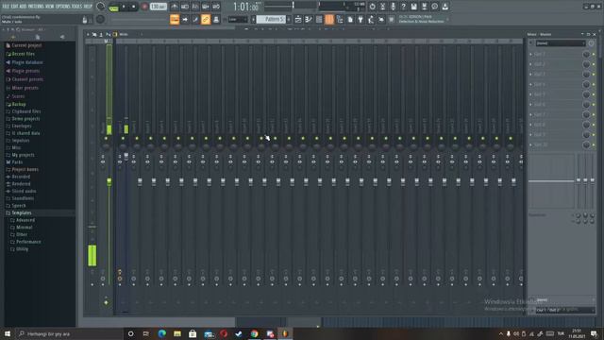This screenshot has width=604, height=340.
Task: Toggle the Slot 3 enable LED
Action: coord(594,75)
